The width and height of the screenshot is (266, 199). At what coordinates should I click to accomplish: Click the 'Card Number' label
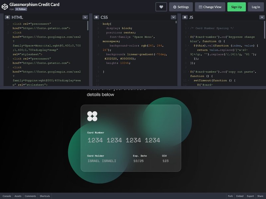[96, 133]
